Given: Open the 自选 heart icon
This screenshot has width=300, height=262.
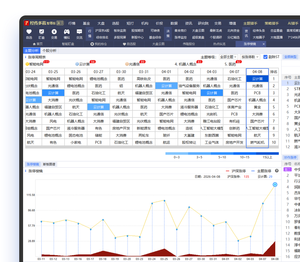Looking at the screenshot, I should pyautogui.click(x=29, y=31).
